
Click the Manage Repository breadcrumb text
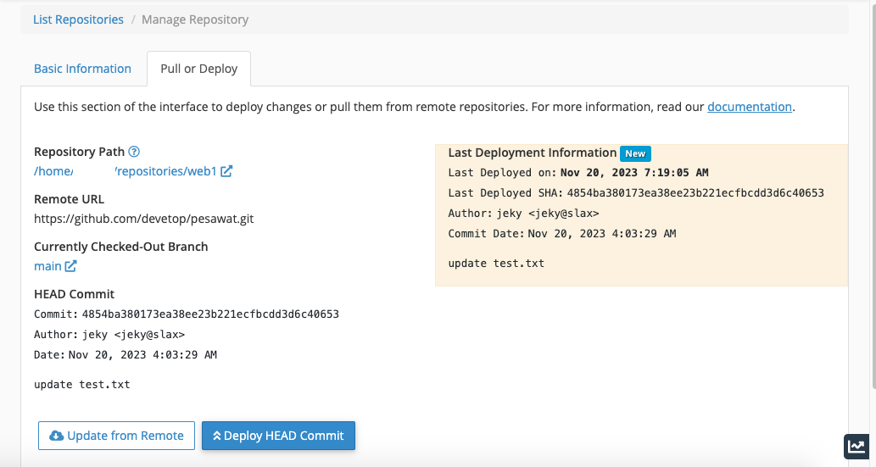click(195, 19)
